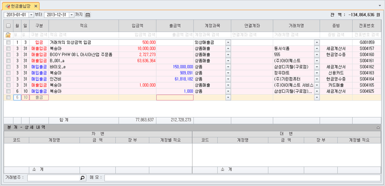Click the 적요 검색 filter field

coord(84,35)
